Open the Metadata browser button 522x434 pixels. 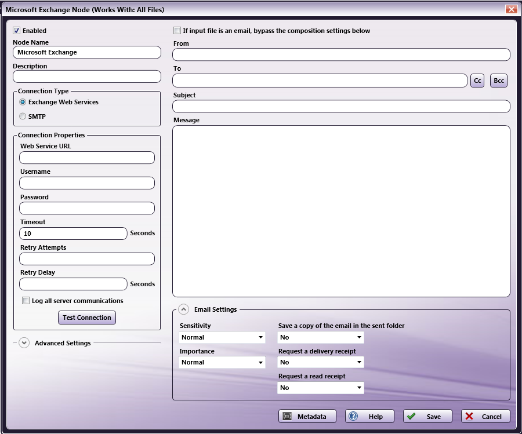307,416
